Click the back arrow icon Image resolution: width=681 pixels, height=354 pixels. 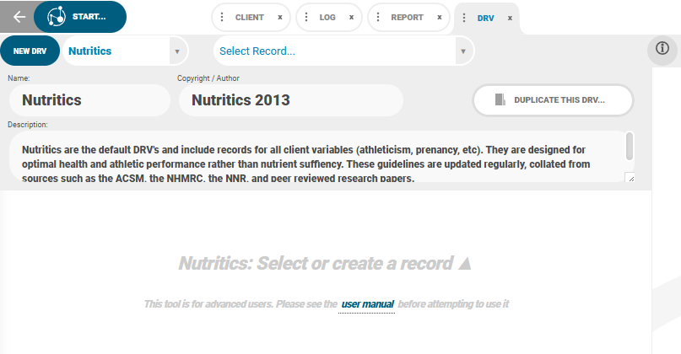(19, 17)
